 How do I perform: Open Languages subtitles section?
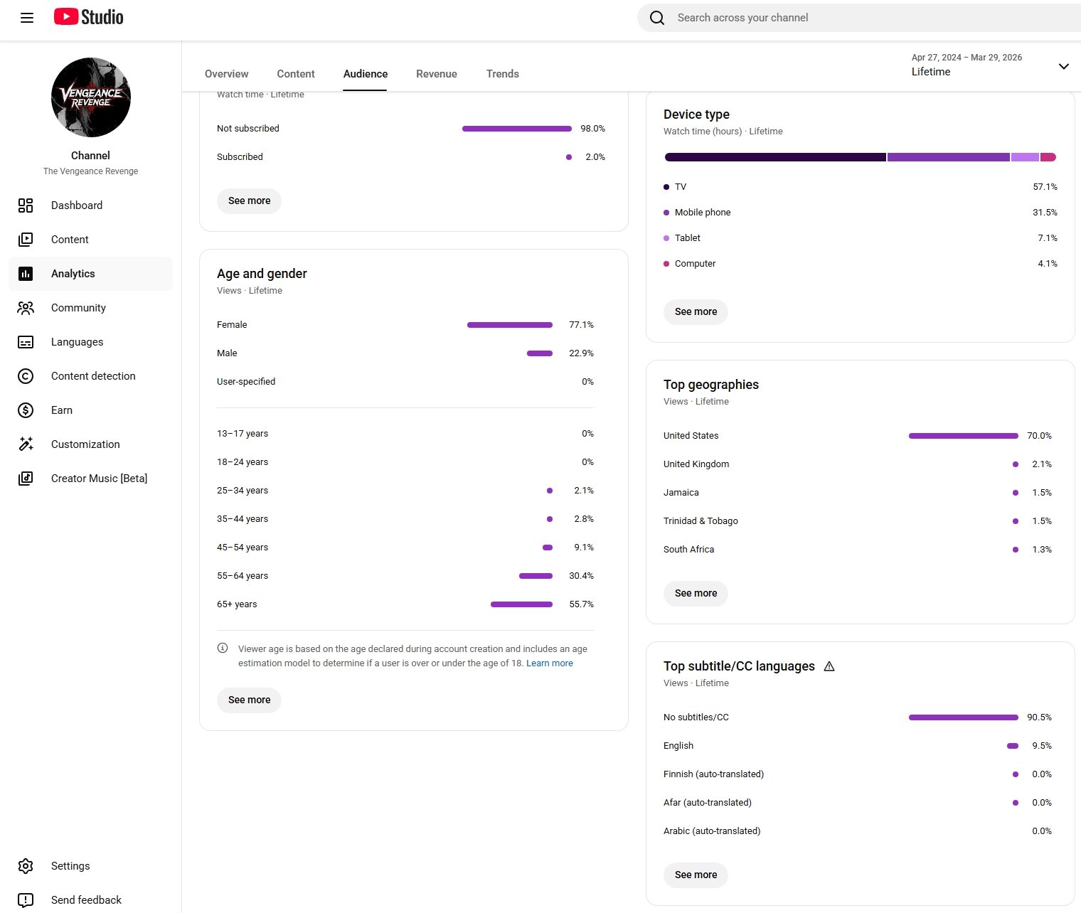pos(77,342)
